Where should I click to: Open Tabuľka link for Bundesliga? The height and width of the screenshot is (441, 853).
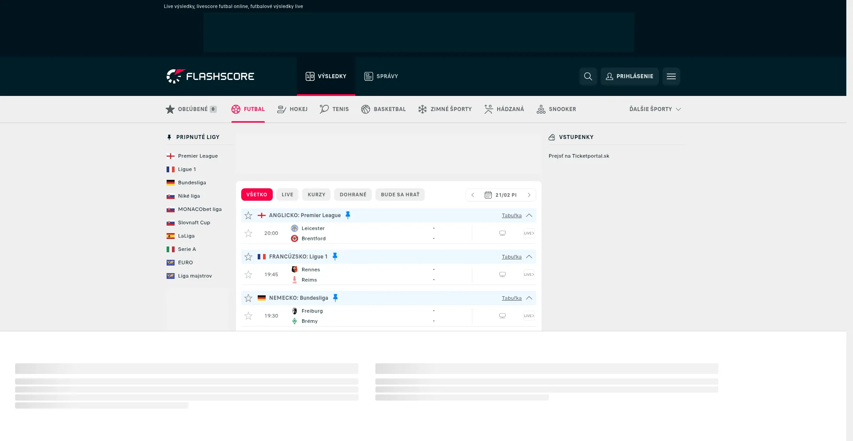click(512, 298)
